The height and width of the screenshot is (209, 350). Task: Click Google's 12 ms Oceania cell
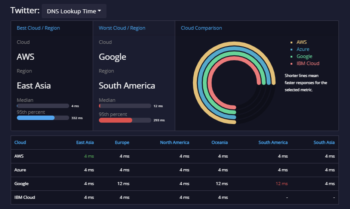coord(222,184)
